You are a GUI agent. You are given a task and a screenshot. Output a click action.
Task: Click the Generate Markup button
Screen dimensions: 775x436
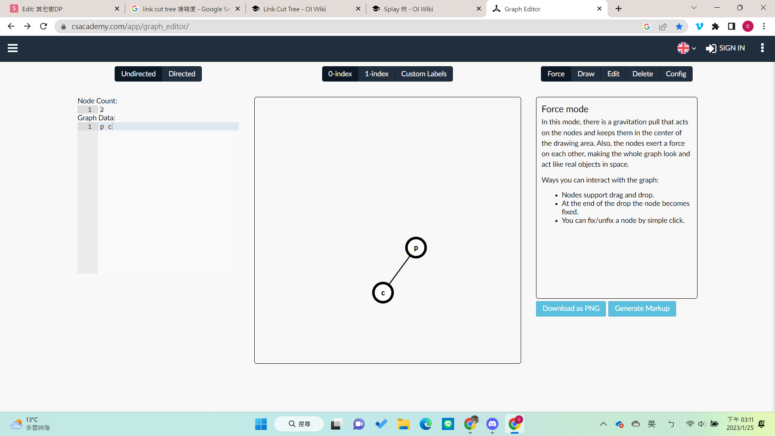(642, 308)
